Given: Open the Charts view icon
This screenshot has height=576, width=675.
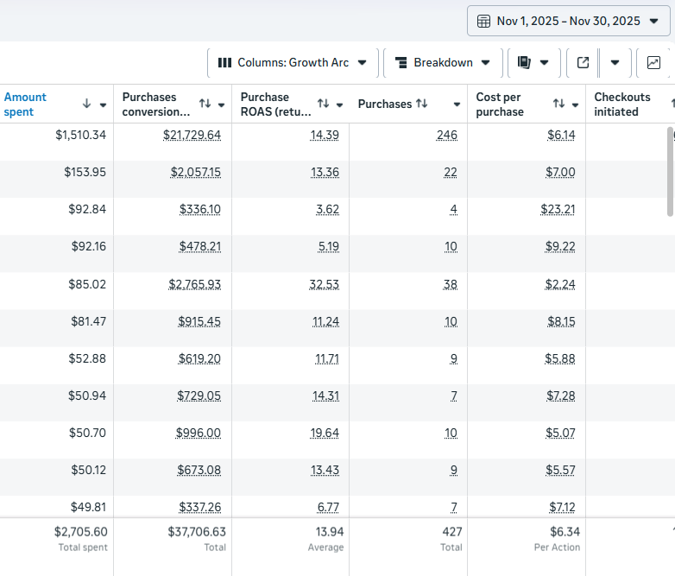Looking at the screenshot, I should 653,63.
